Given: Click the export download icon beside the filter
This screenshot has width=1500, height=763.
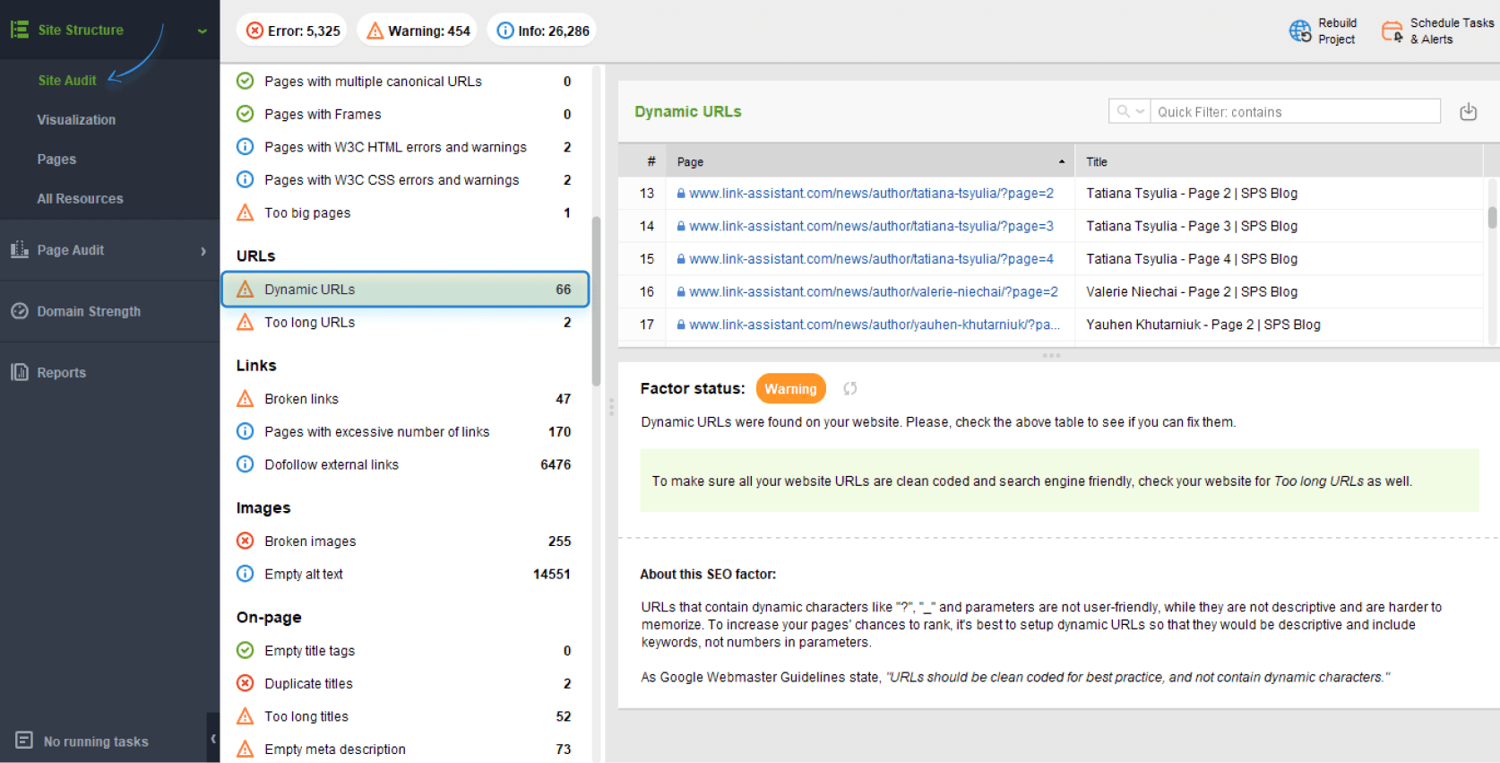Looking at the screenshot, I should (x=1468, y=112).
